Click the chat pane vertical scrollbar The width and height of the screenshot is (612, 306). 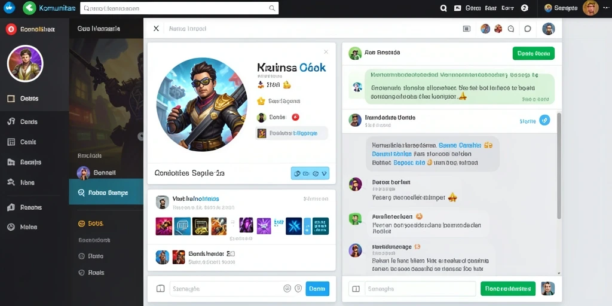tap(559, 166)
